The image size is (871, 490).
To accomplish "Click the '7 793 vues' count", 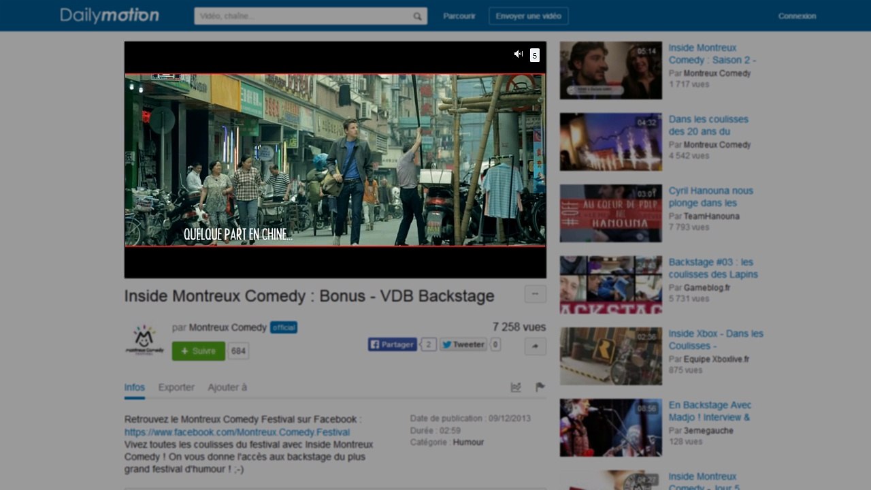I will (x=689, y=227).
